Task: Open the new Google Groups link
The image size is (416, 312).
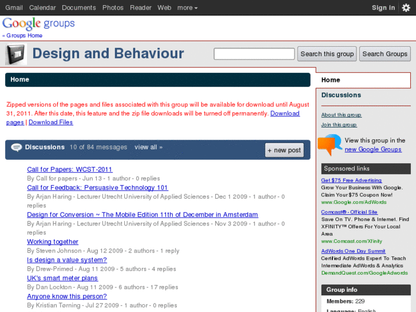Action: tap(373, 149)
